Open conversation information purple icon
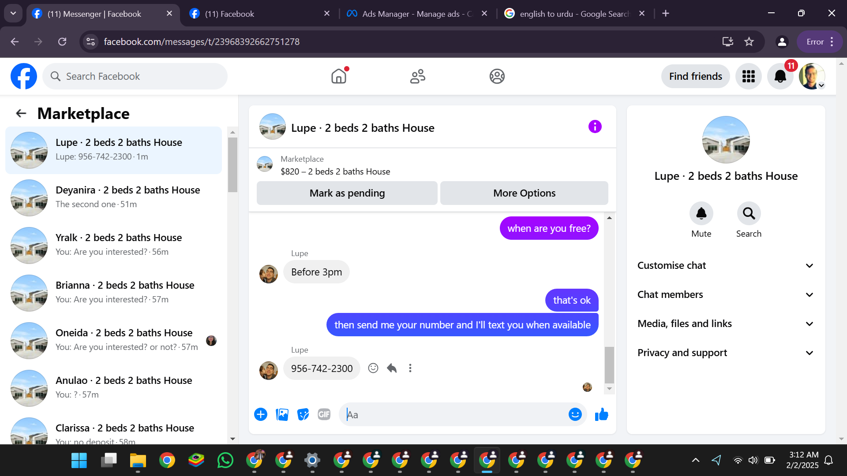 click(595, 127)
